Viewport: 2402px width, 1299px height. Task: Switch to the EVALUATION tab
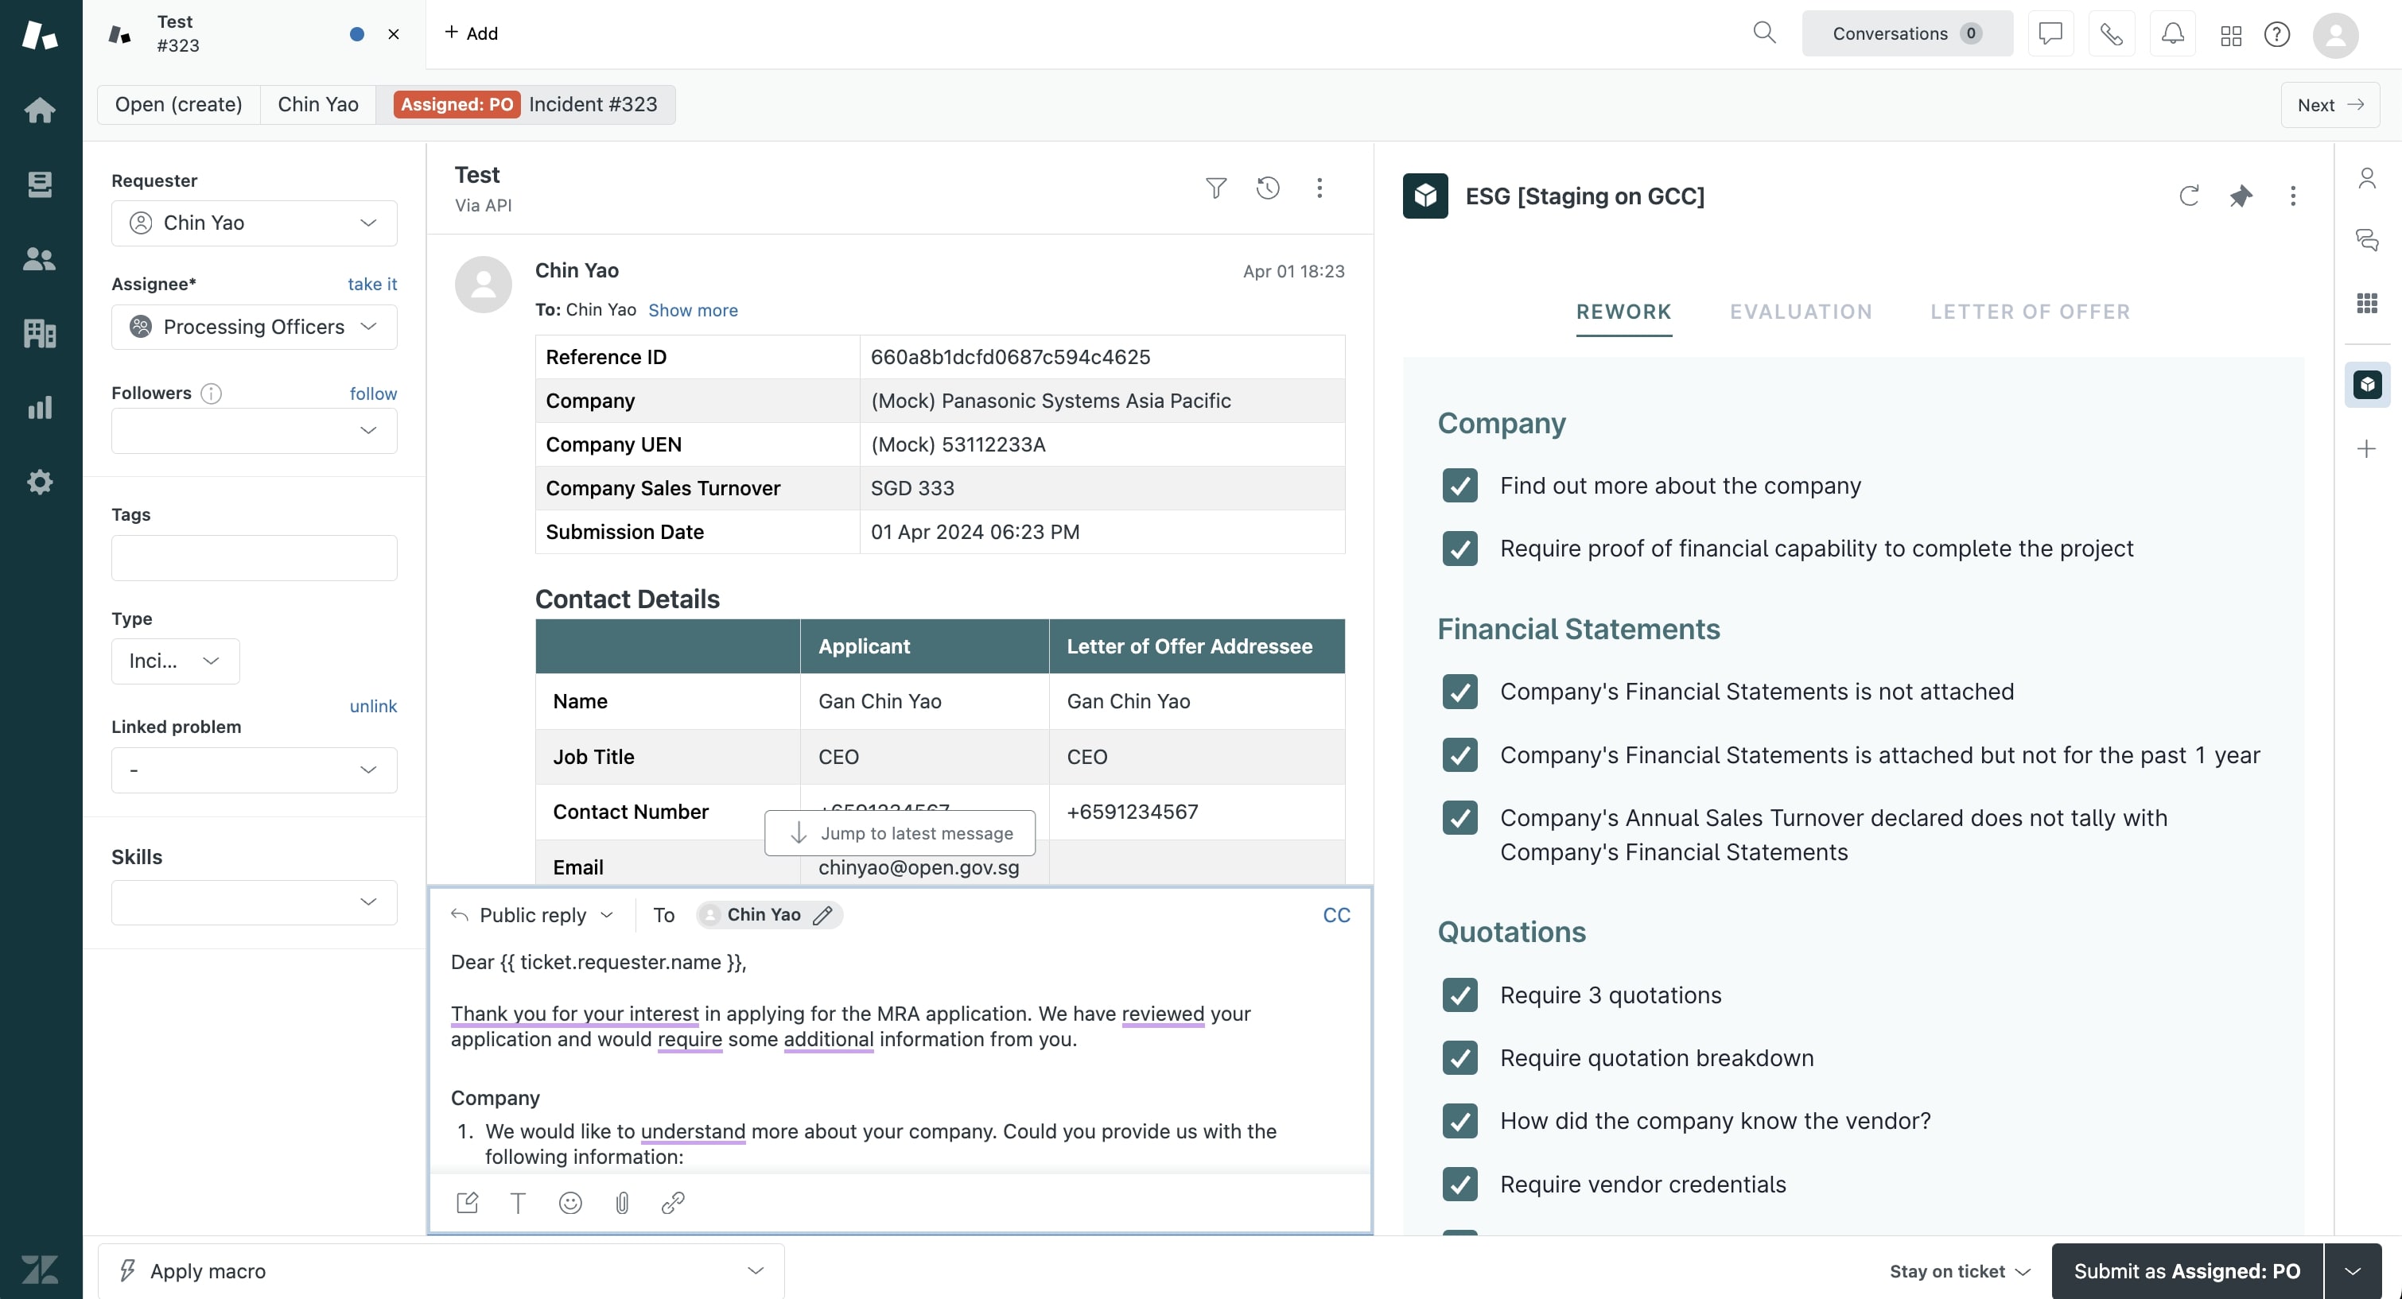(1802, 312)
